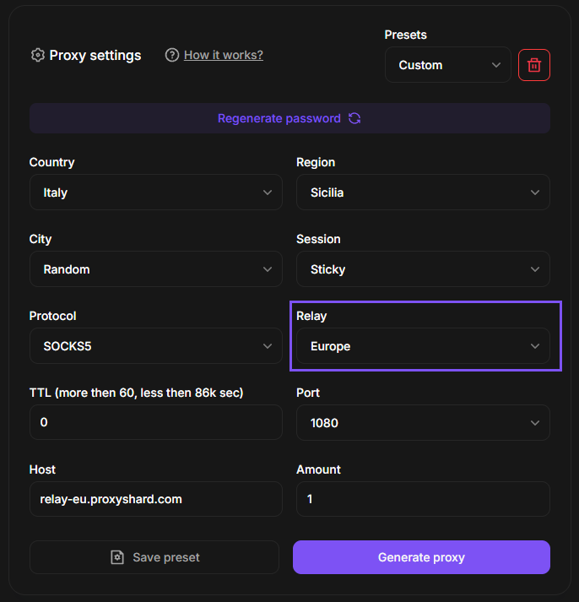Click the Host field with relay-eu.proxyshard.com

pos(155,499)
